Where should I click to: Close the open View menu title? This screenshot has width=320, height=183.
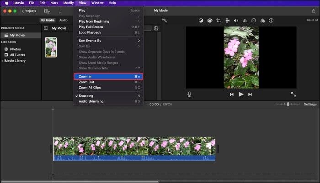click(x=82, y=3)
